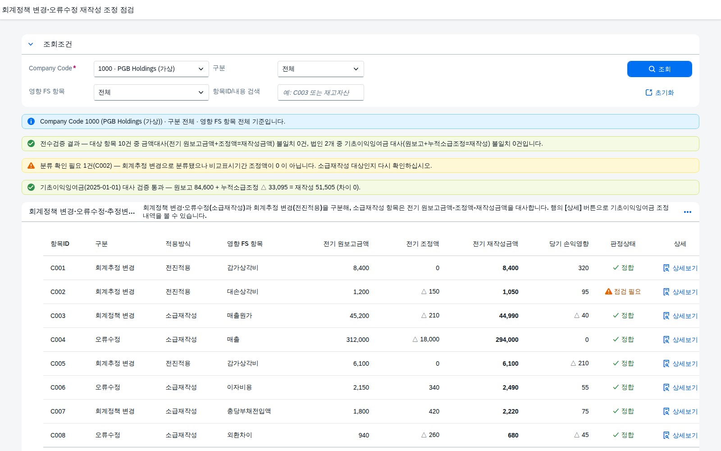Click the 전기 재작성금액 column header
The image size is (721, 451).
click(495, 244)
